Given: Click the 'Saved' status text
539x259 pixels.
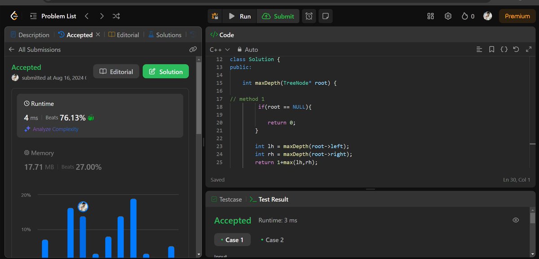Looking at the screenshot, I should (x=217, y=180).
